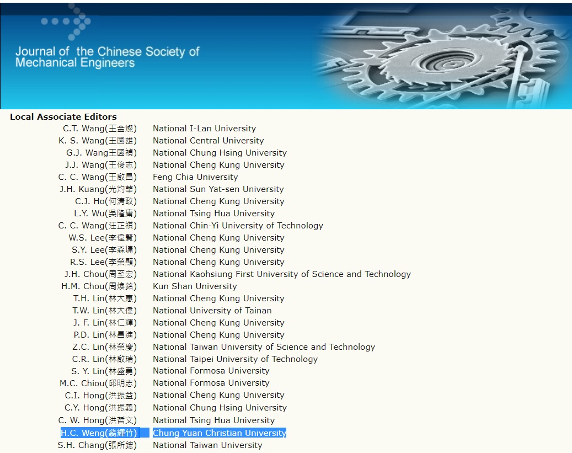Select the name C.I. Hong
572x453 pixels.
click(101, 396)
